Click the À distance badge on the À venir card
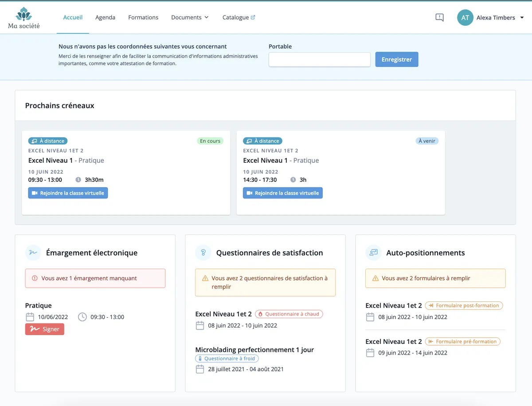 point(262,141)
